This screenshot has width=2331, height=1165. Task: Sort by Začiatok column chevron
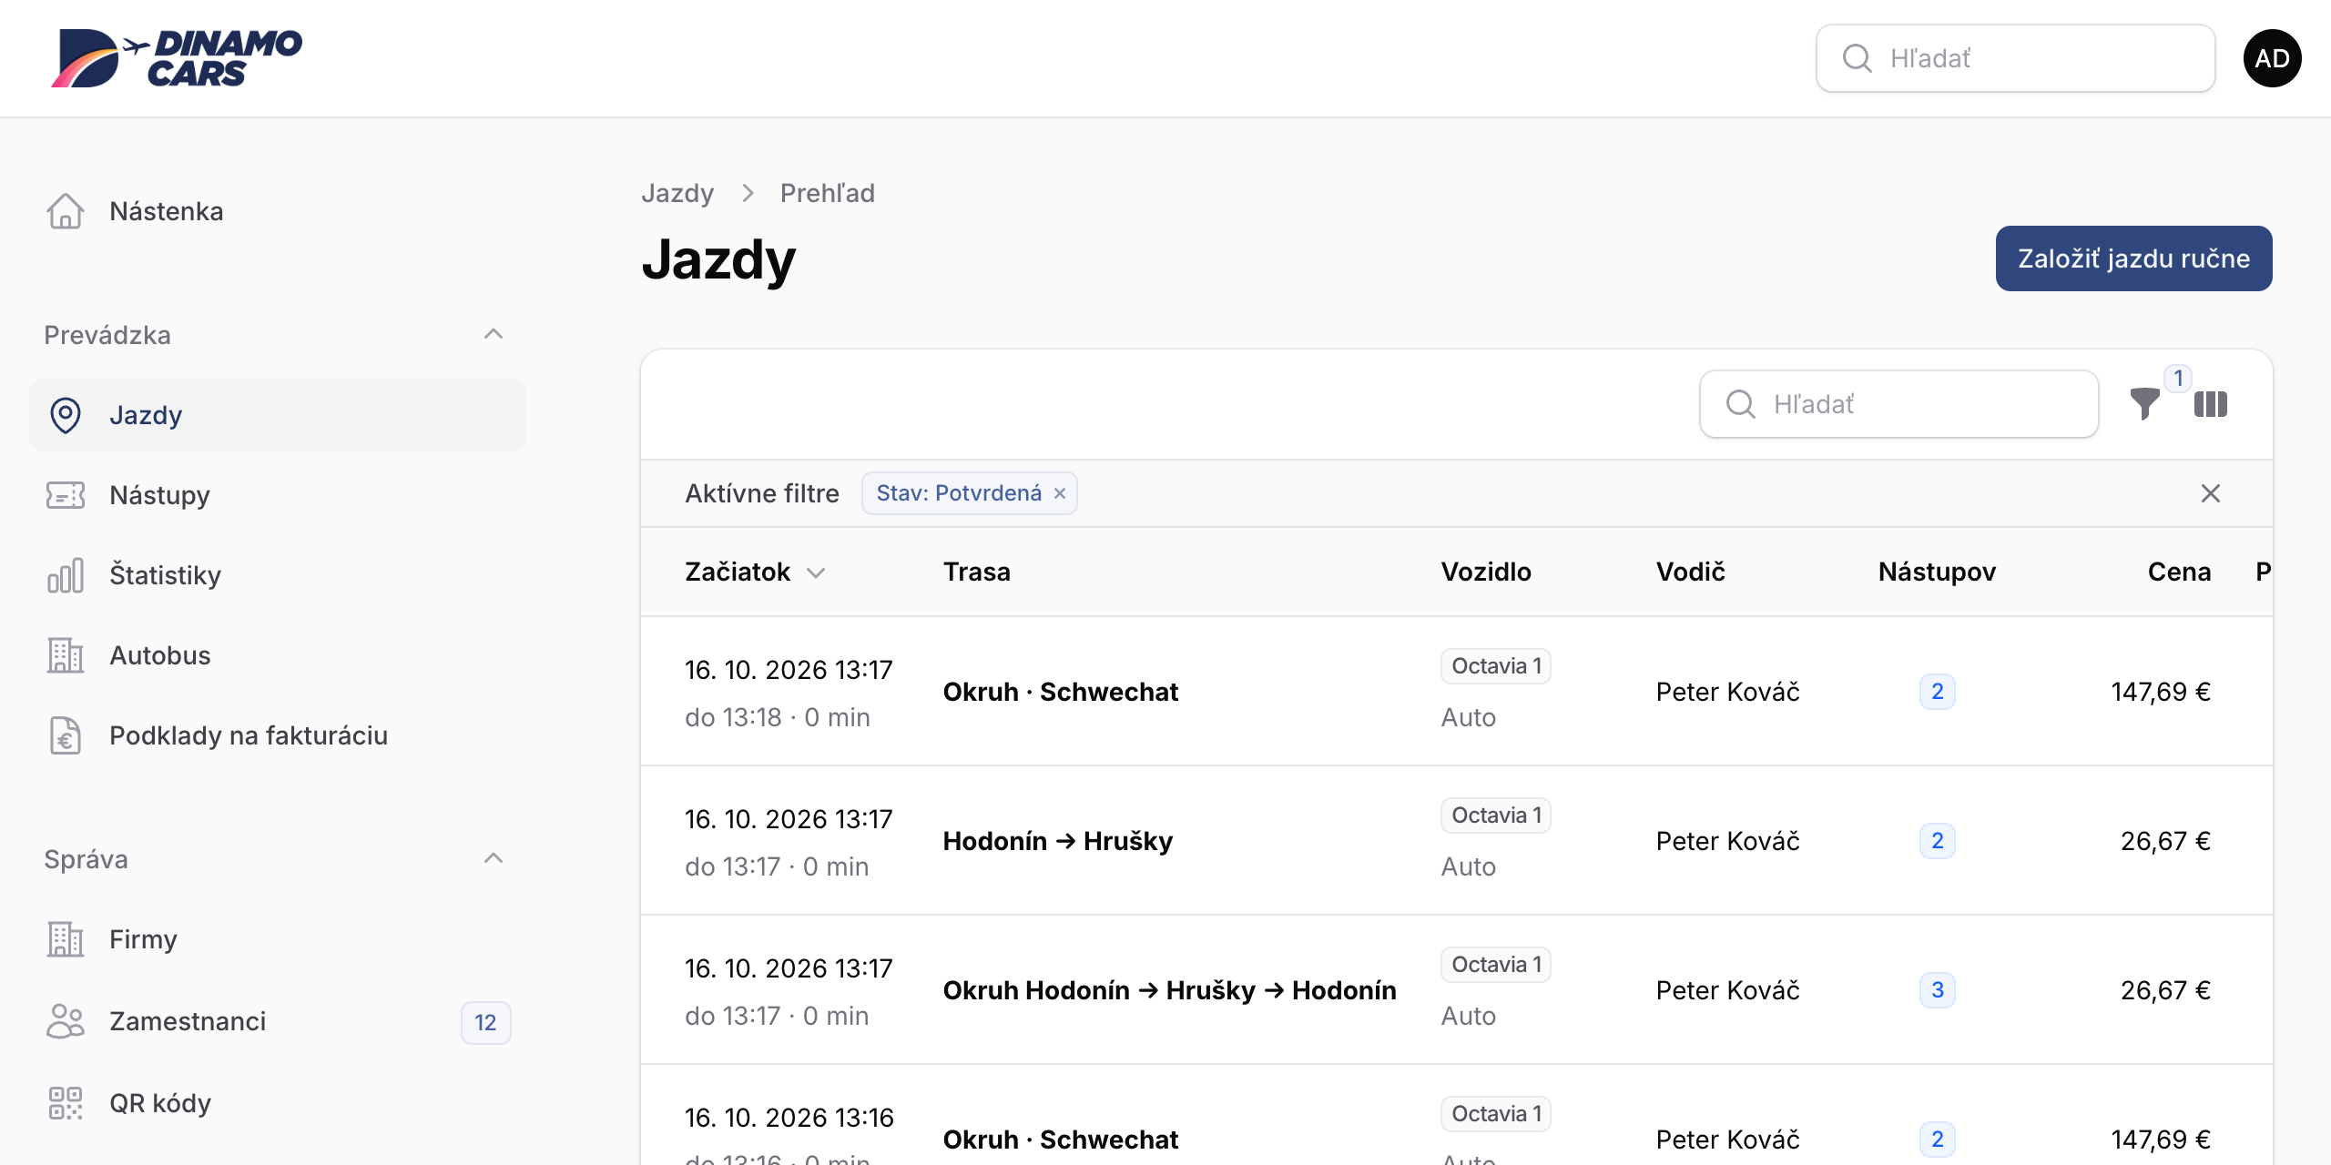pyautogui.click(x=816, y=572)
